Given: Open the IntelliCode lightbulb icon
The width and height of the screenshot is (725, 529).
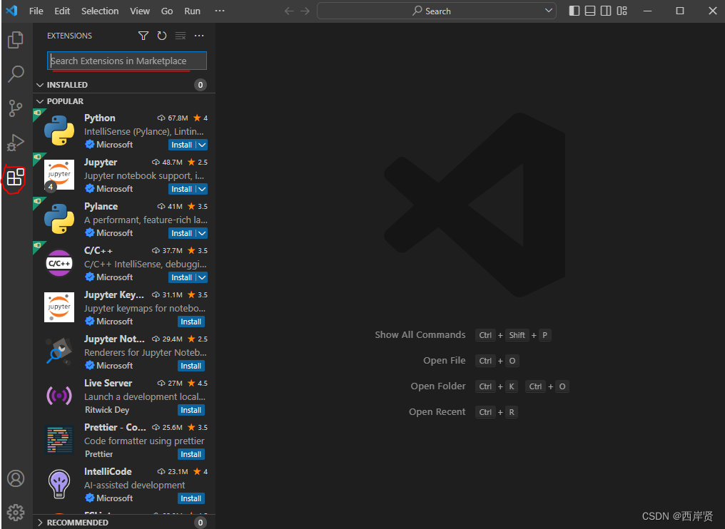Looking at the screenshot, I should (59, 483).
